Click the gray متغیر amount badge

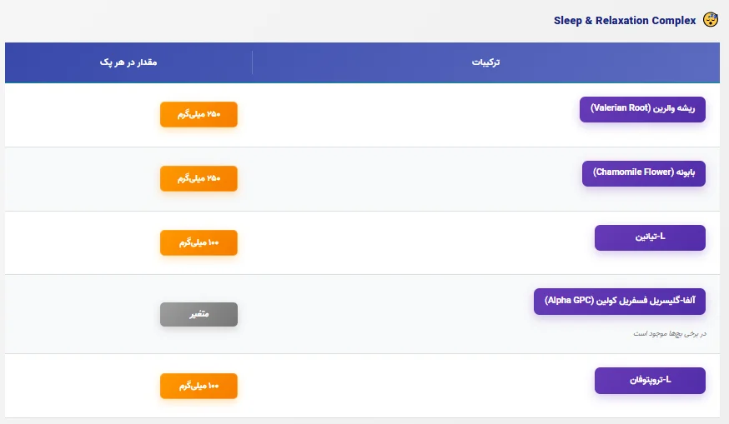point(199,314)
